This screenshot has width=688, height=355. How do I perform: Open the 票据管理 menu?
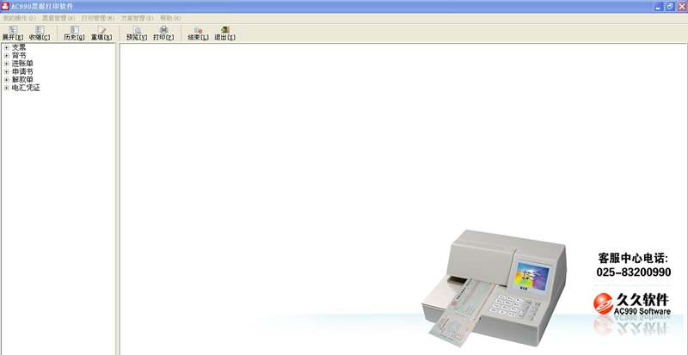(58, 18)
